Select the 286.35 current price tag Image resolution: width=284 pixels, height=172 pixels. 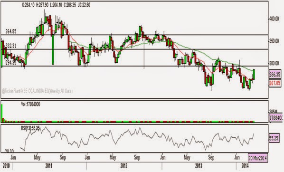point(275,75)
